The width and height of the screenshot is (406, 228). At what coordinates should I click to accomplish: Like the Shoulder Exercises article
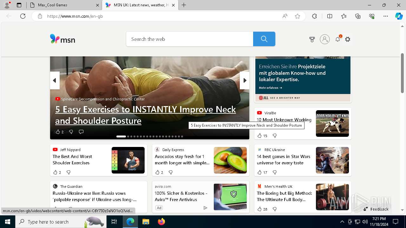57,172
